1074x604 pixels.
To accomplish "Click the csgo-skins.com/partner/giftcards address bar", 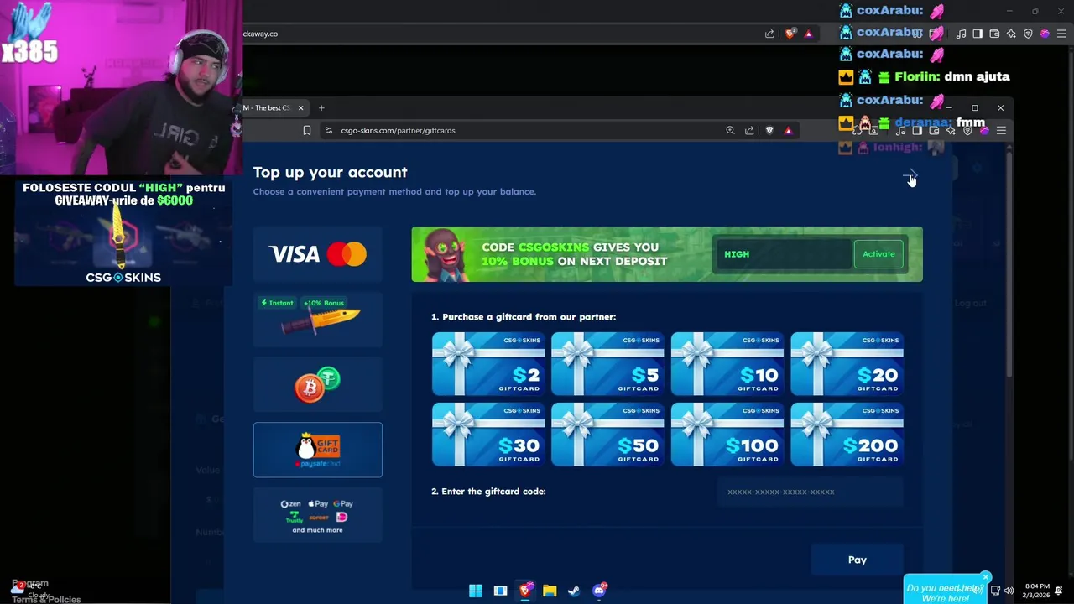I will (x=398, y=130).
